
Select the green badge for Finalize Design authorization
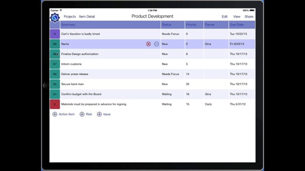pos(55,54)
